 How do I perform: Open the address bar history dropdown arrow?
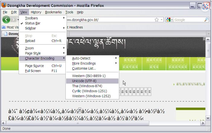[162, 20]
